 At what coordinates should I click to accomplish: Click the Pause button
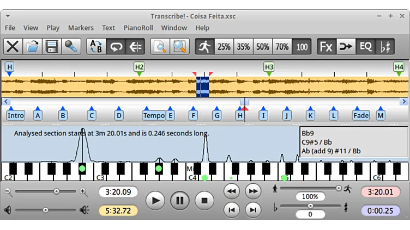(179, 201)
